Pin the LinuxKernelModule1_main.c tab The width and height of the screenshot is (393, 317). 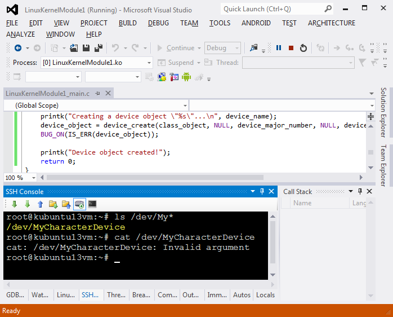point(98,94)
